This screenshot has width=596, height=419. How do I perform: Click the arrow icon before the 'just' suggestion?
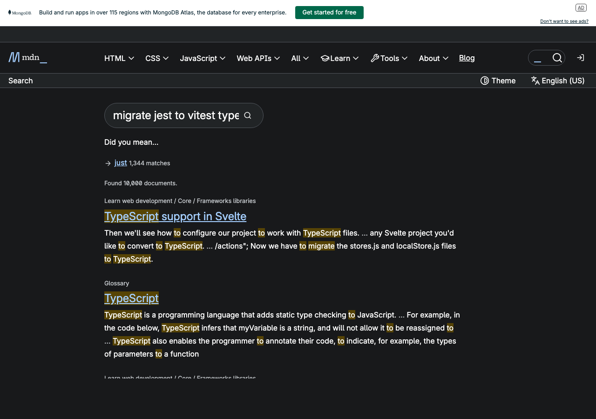[107, 163]
